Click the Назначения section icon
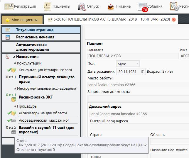Viewport: 189px width, 158px height. point(8,57)
